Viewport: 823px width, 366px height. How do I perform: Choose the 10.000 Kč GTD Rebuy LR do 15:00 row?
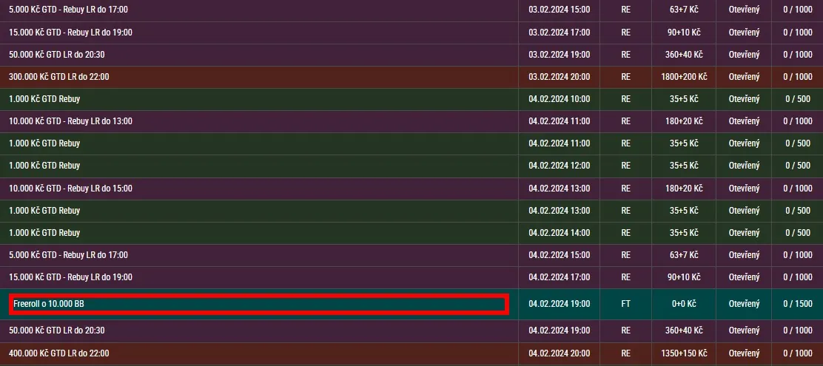point(70,189)
